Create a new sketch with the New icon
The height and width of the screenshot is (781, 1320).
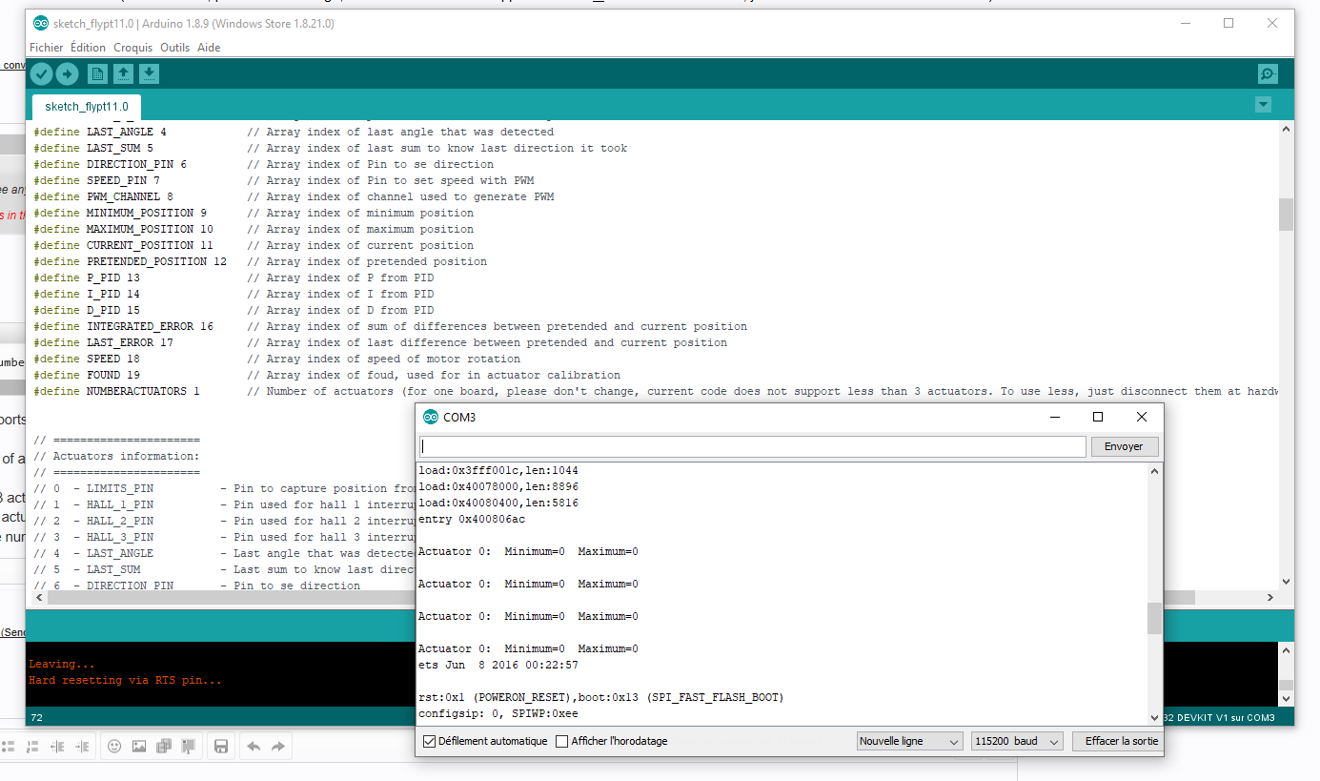[x=97, y=74]
